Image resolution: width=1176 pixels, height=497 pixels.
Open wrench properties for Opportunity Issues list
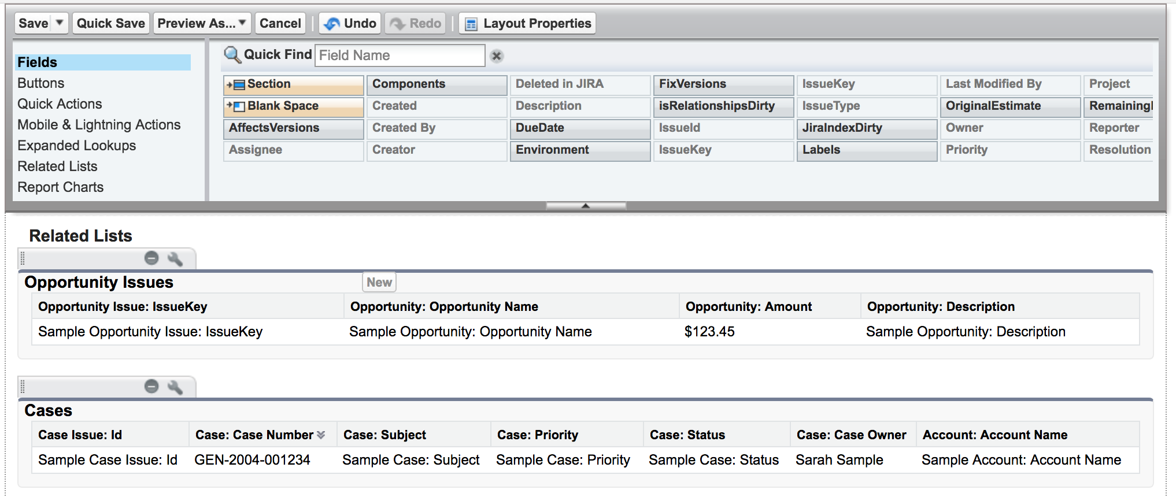(x=175, y=259)
